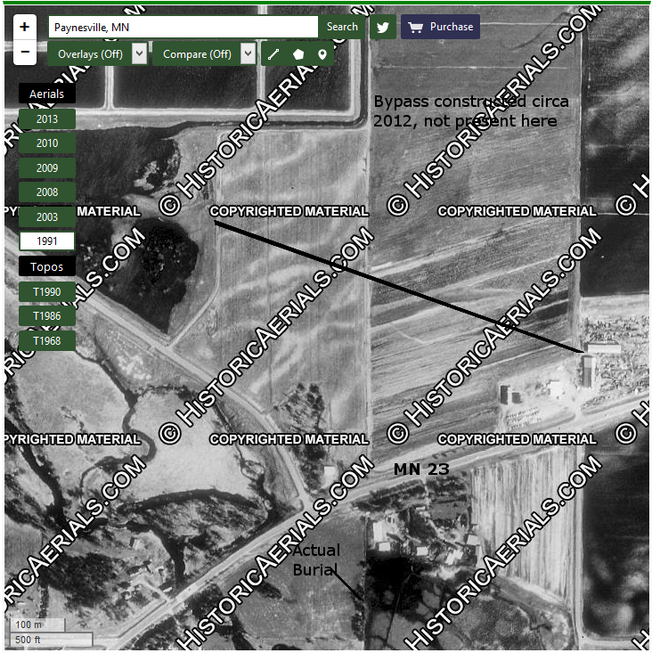652x653 pixels.
Task: Select the 1991 aerial year
Action: point(46,241)
